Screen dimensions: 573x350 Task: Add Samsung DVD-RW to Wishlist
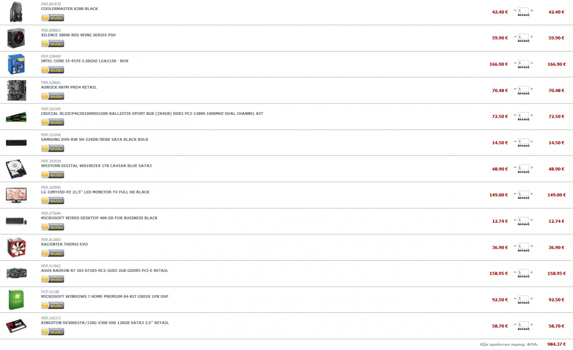tap(53, 148)
